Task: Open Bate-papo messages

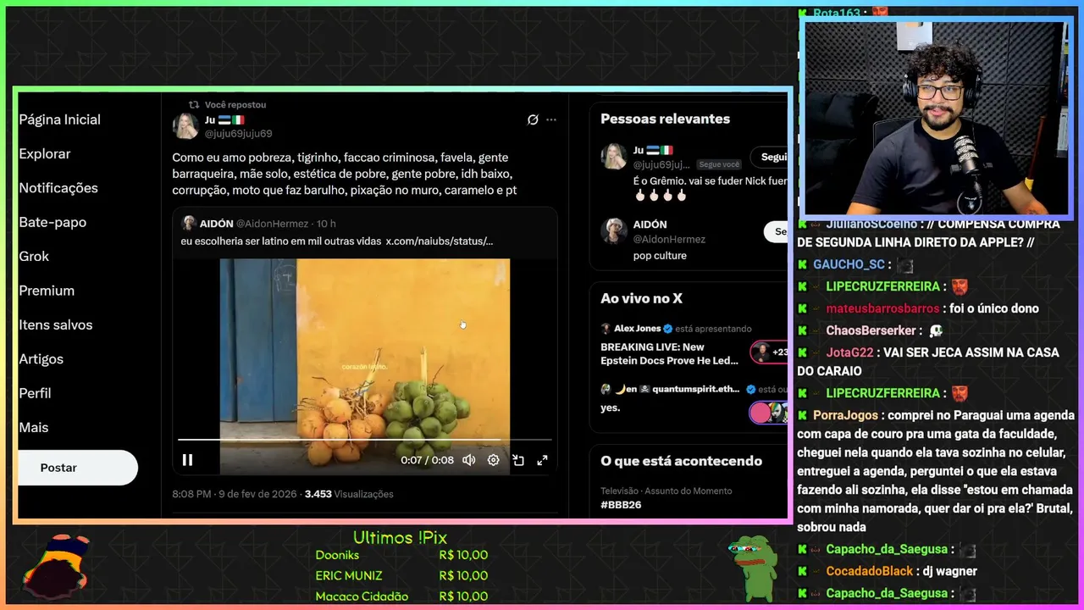Action: point(53,222)
